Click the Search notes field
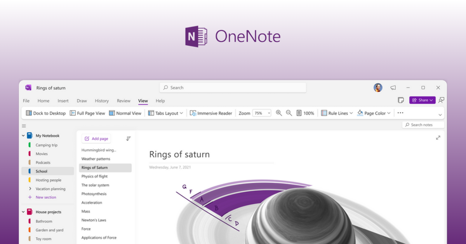This screenshot has width=466, height=244. coord(423,125)
